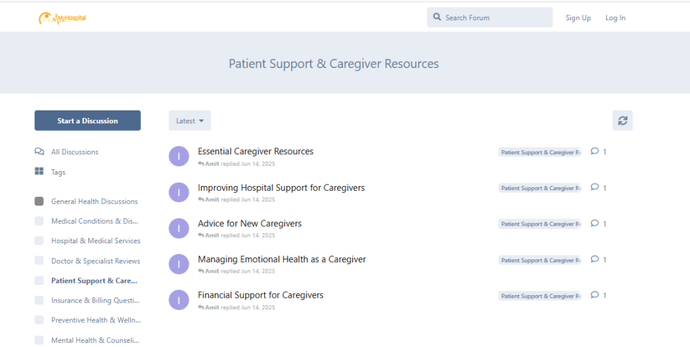Click the Log In link
Image resolution: width=690 pixels, height=347 pixels.
tap(615, 18)
